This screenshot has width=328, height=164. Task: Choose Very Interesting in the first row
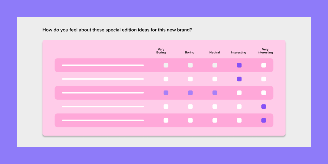(x=264, y=65)
